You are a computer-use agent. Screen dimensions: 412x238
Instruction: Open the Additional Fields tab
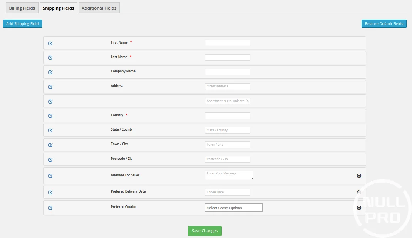pyautogui.click(x=99, y=8)
